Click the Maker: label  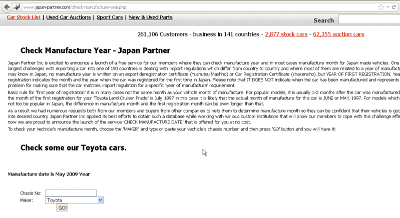point(27,200)
